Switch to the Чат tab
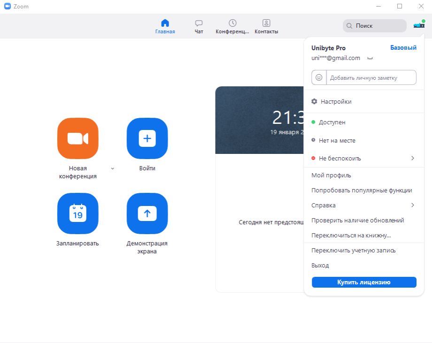Image resolution: width=432 pixels, height=343 pixels. (199, 26)
